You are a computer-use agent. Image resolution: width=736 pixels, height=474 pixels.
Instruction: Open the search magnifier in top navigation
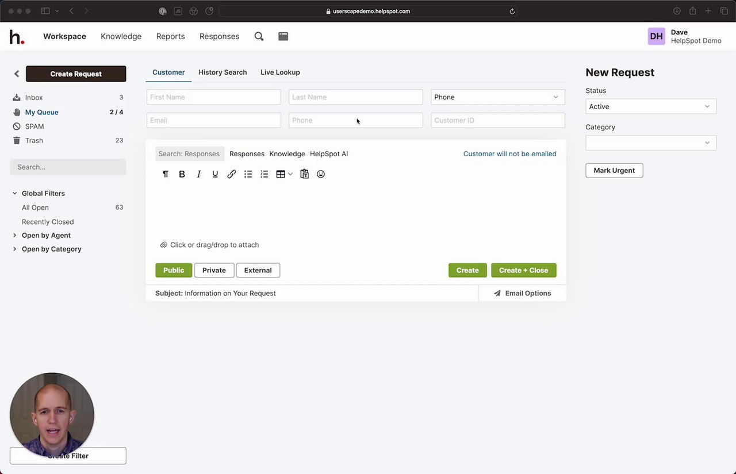[259, 36]
